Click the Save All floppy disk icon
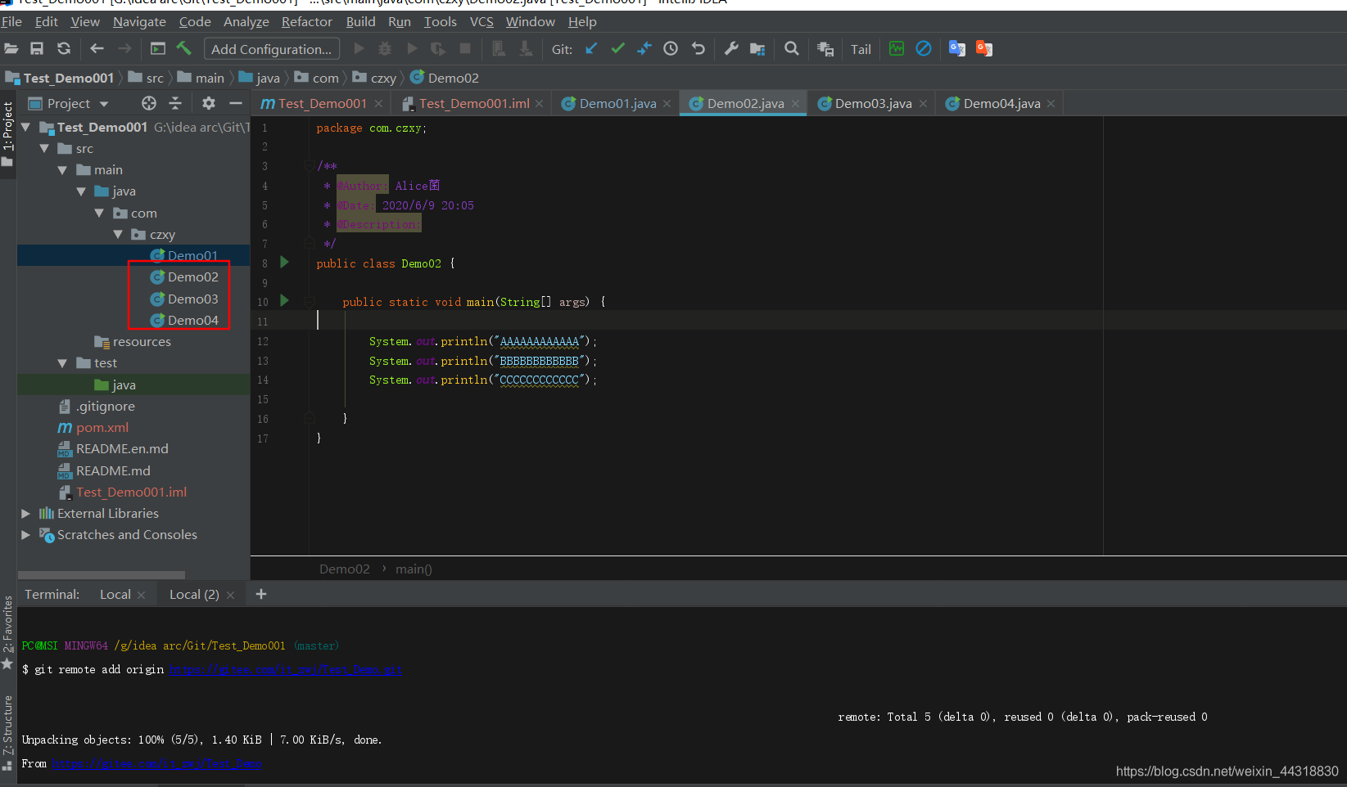 click(37, 49)
